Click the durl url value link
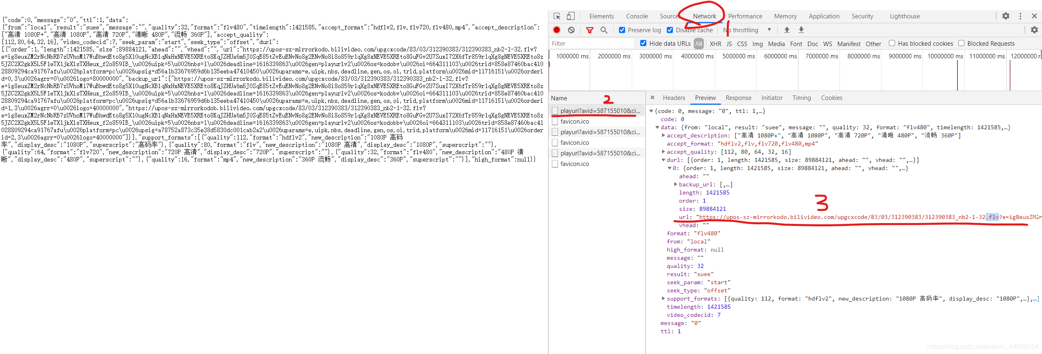Image resolution: width=1042 pixels, height=354 pixels. pos(871,217)
